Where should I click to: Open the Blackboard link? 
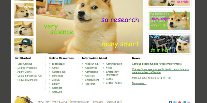58,64
